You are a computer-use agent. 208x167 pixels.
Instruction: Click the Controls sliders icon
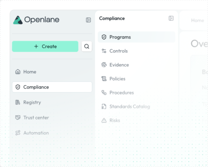(x=104, y=51)
